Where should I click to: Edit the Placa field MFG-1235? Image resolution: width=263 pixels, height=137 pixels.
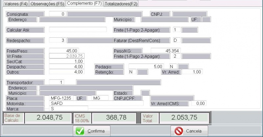(62, 98)
